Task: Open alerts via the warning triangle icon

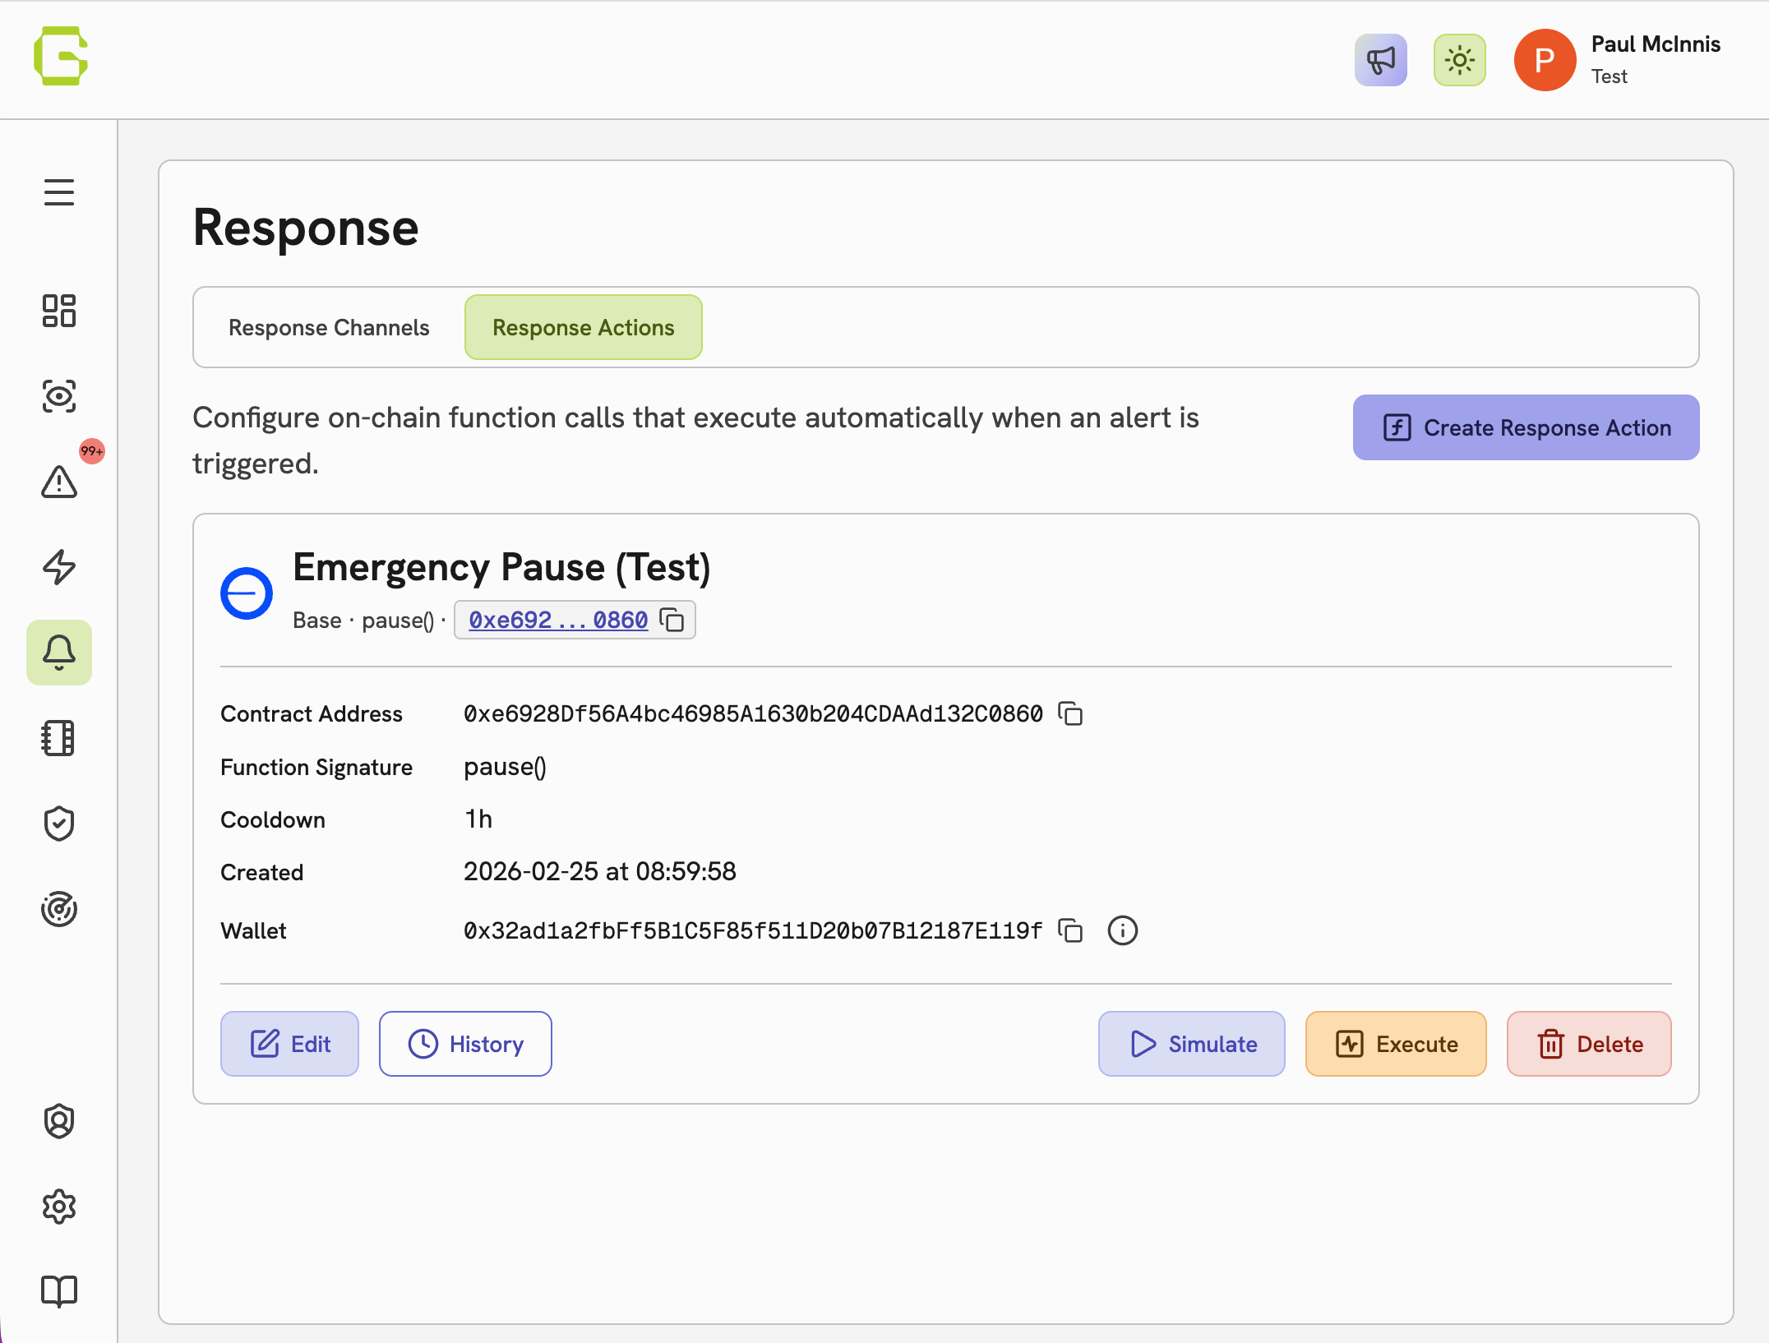Action: 58,483
